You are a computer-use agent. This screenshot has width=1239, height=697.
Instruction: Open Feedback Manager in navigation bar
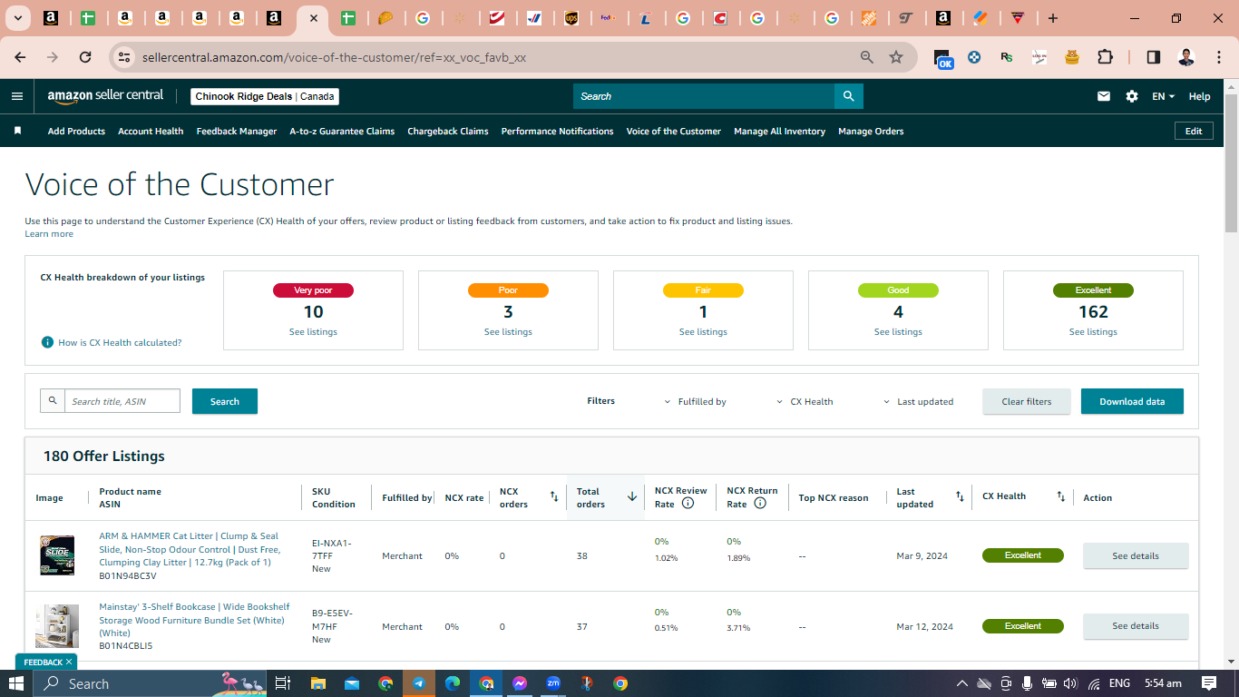point(237,131)
